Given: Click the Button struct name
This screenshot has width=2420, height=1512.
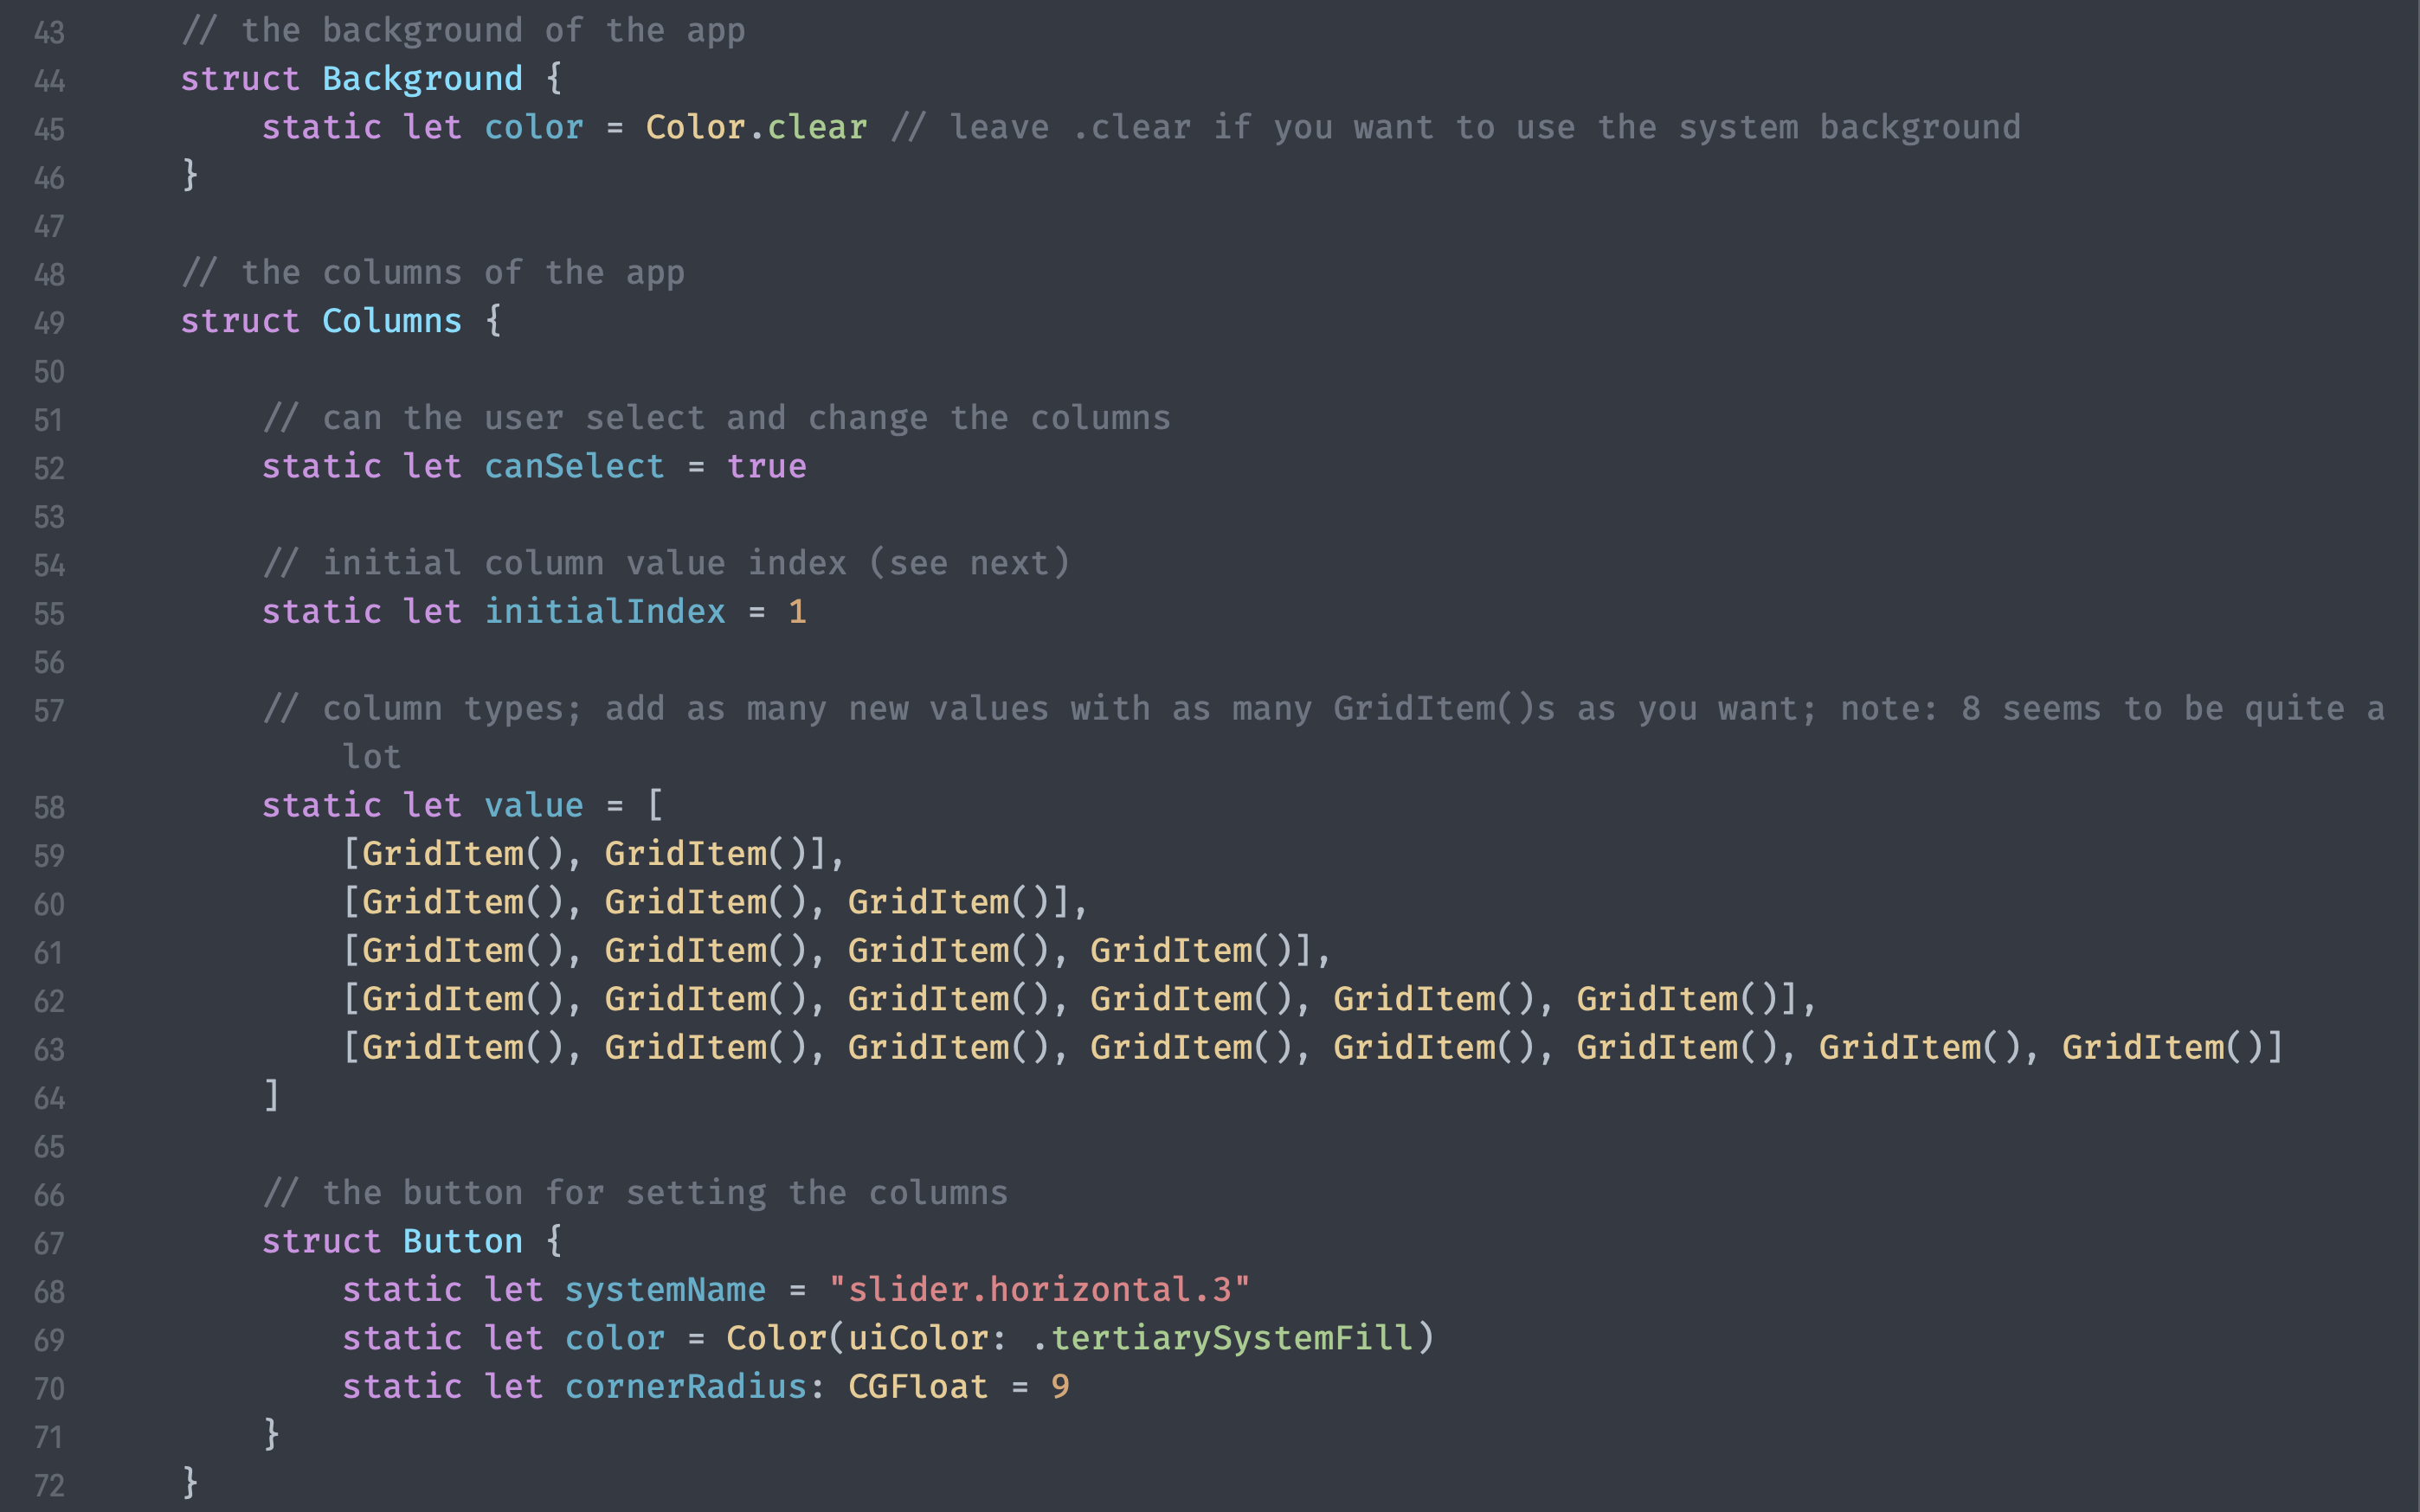Looking at the screenshot, I should [x=462, y=1242].
